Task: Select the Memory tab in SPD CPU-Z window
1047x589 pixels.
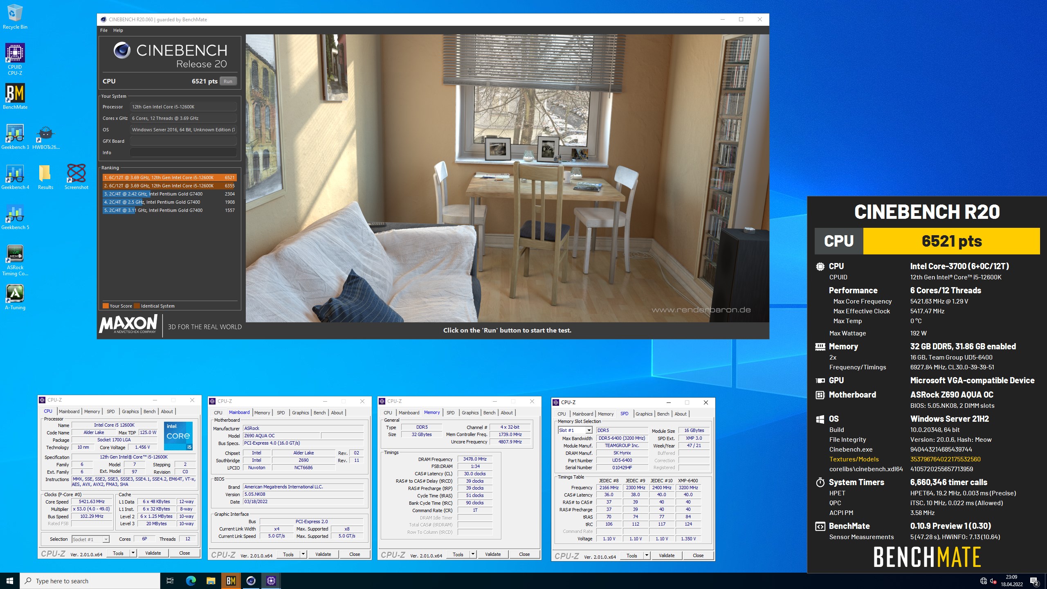Action: [606, 414]
